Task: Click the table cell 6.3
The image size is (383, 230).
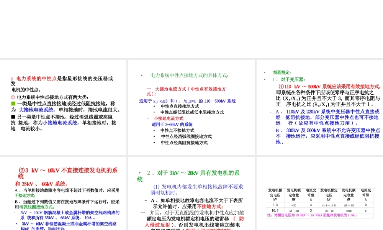Action: tap(275, 205)
